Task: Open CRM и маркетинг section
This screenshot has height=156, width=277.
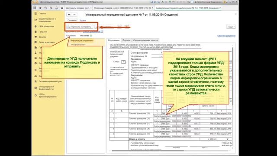Action: point(46,26)
